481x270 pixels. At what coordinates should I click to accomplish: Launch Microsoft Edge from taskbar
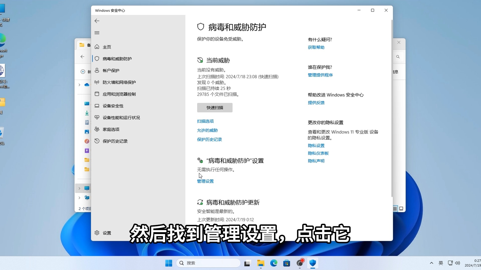click(x=274, y=263)
